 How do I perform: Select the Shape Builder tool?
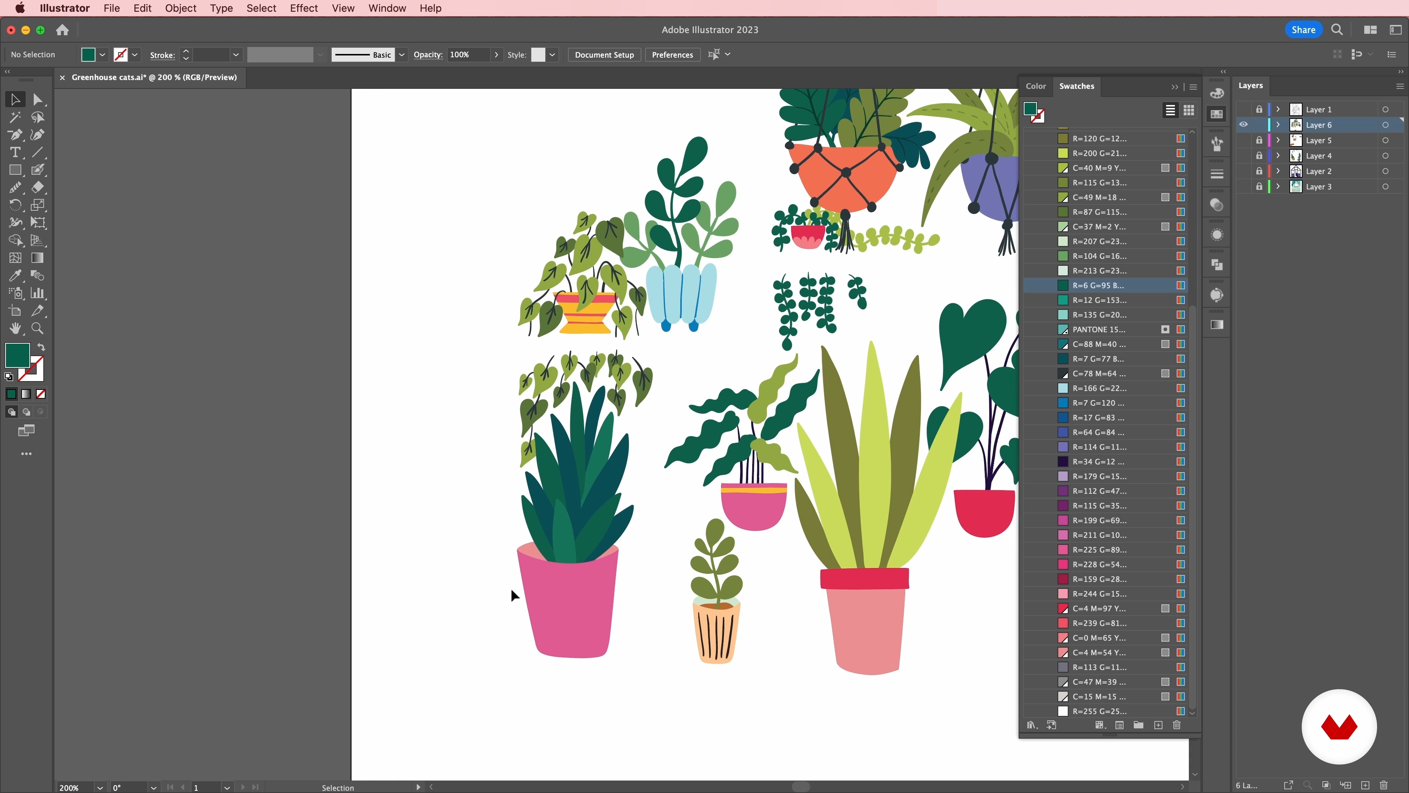click(x=15, y=240)
